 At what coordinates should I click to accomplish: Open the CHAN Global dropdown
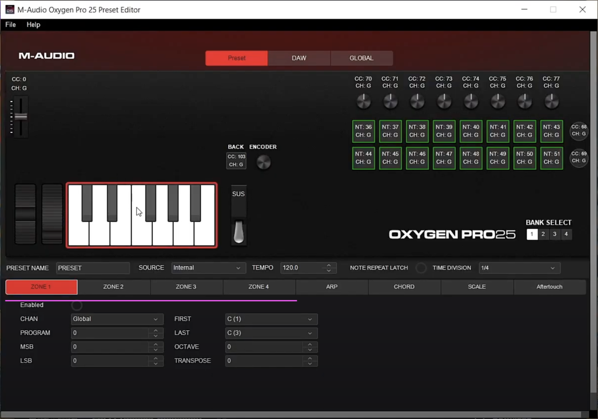[x=117, y=319]
